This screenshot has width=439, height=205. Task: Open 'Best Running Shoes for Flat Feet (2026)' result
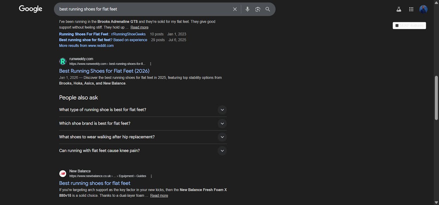(104, 71)
